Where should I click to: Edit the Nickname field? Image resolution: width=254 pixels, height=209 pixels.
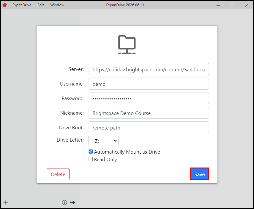[149, 113]
